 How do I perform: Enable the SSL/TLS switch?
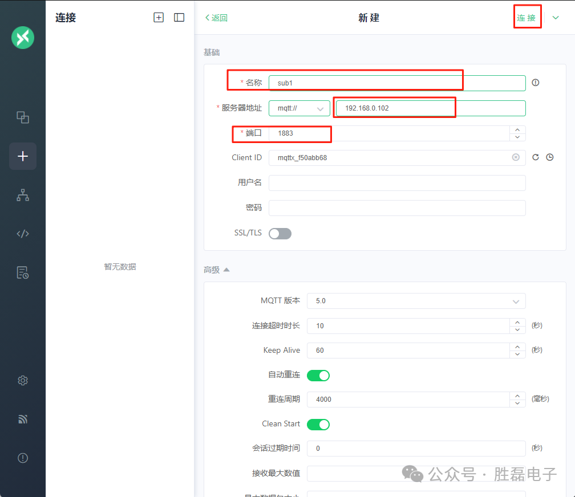[x=280, y=234]
